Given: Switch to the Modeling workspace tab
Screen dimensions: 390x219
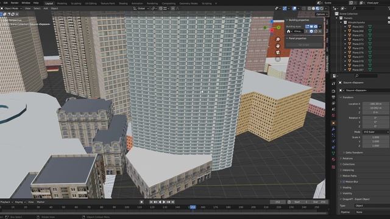Looking at the screenshot, I should coord(62,4).
